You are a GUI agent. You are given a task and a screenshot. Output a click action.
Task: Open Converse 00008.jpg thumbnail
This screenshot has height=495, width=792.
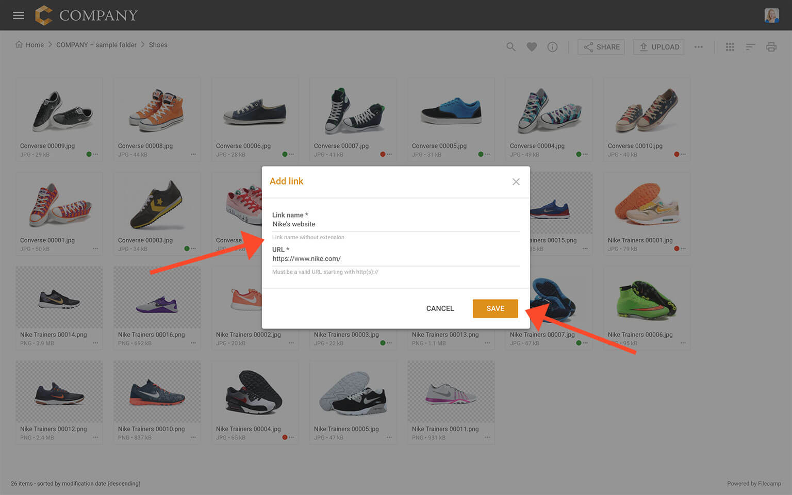pyautogui.click(x=157, y=110)
